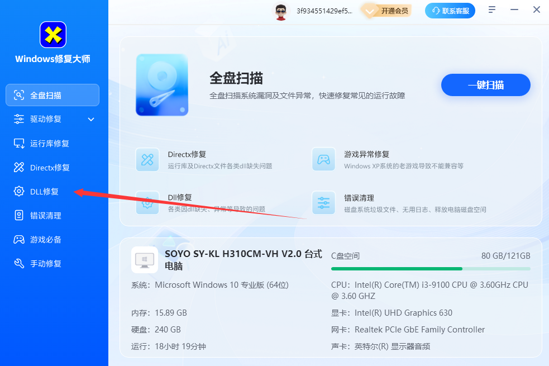Click the 错误清理 card sliders icon
The height and width of the screenshot is (366, 549).
click(x=323, y=203)
